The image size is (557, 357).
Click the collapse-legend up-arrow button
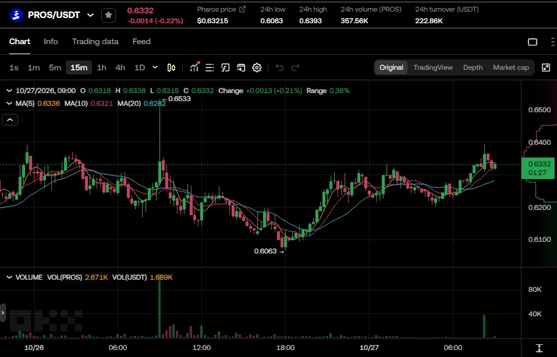click(10, 120)
